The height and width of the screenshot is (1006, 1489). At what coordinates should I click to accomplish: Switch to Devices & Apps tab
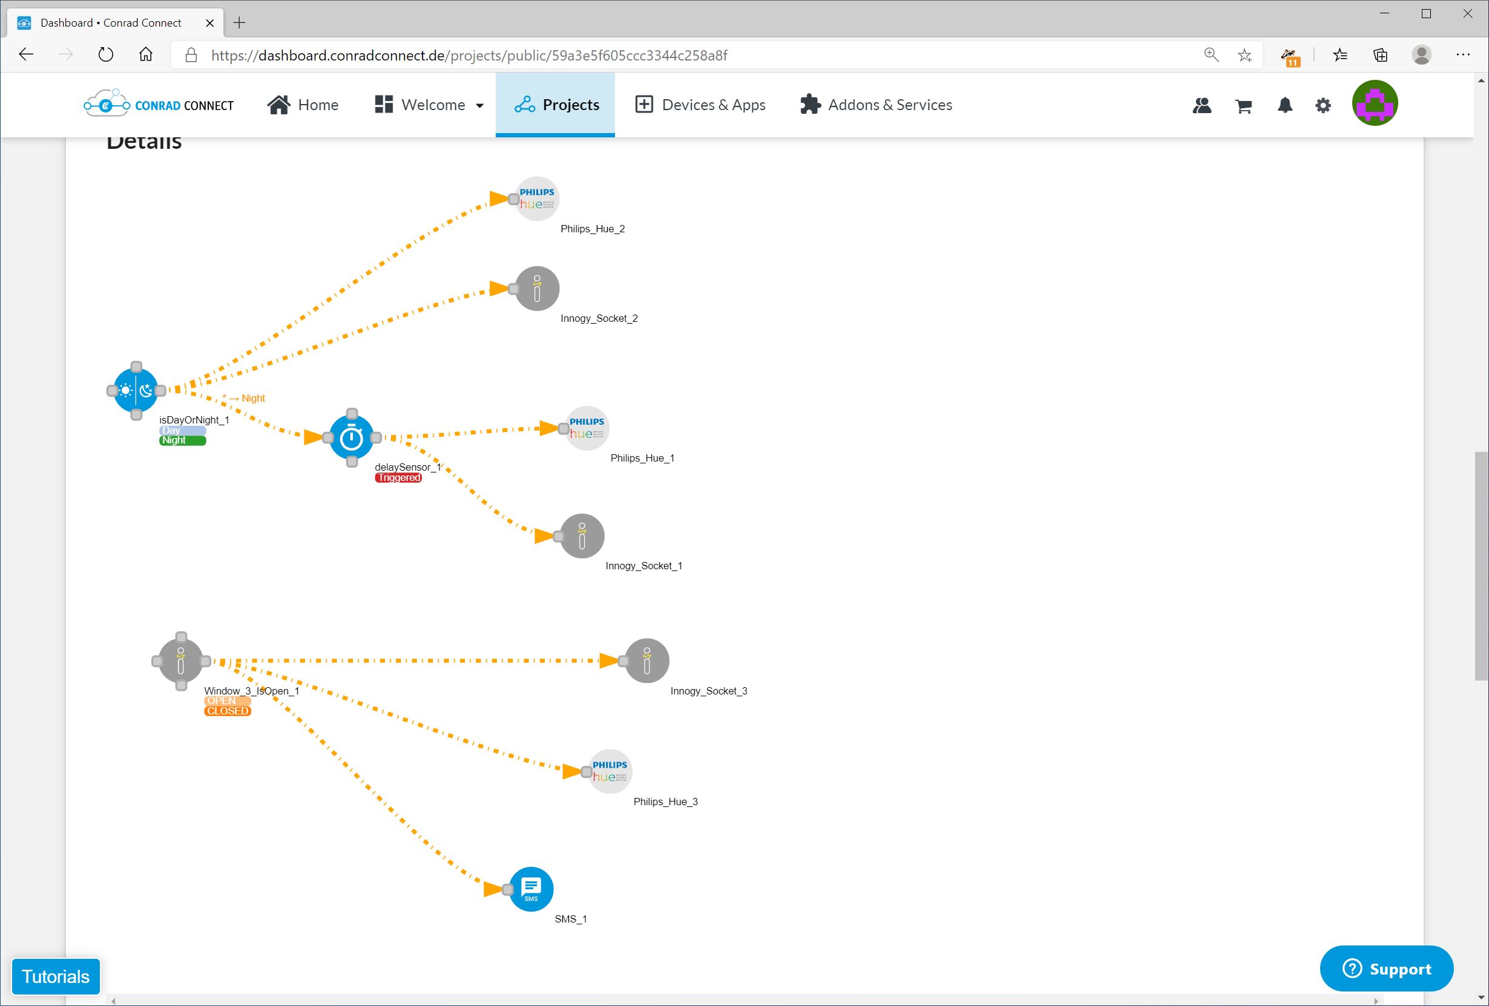(700, 105)
